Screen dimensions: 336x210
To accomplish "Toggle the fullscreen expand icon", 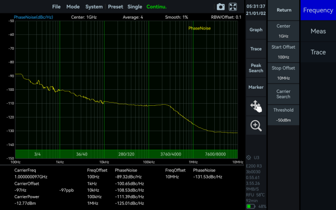I will (x=233, y=7).
